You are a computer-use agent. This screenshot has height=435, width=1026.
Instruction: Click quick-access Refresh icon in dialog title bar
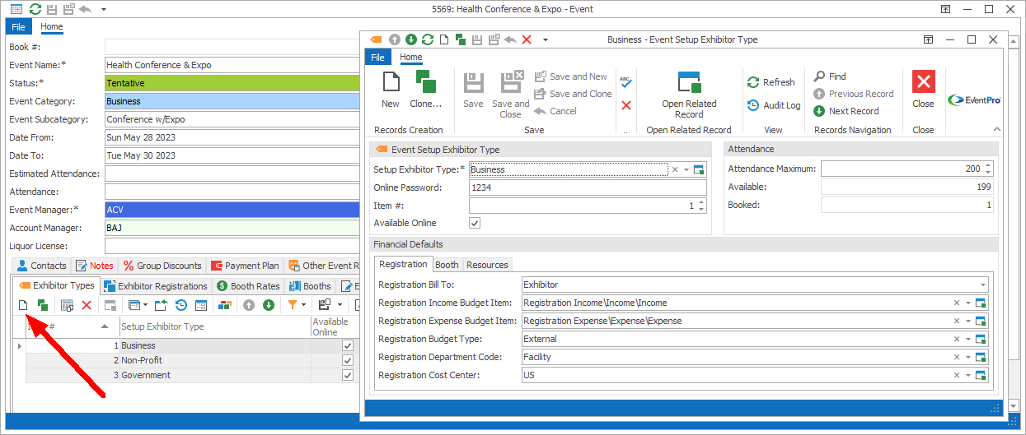click(x=427, y=39)
